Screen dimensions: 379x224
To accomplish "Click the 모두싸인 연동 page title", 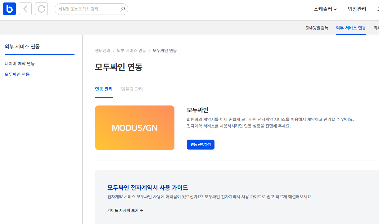I will (119, 67).
